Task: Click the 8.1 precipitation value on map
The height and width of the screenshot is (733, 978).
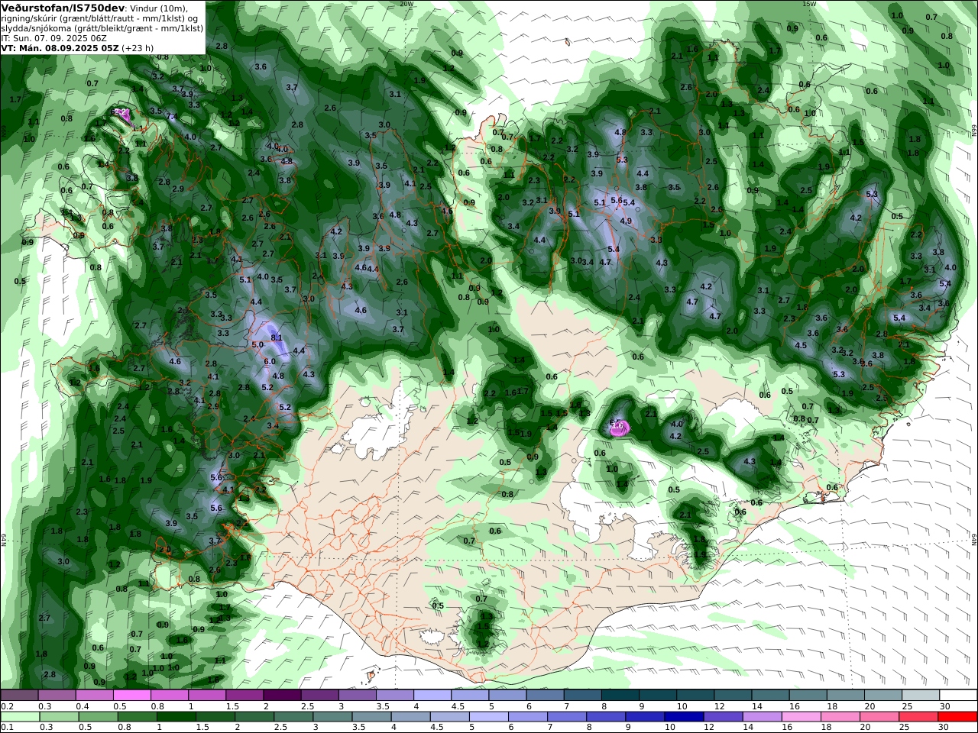Action: (x=277, y=337)
